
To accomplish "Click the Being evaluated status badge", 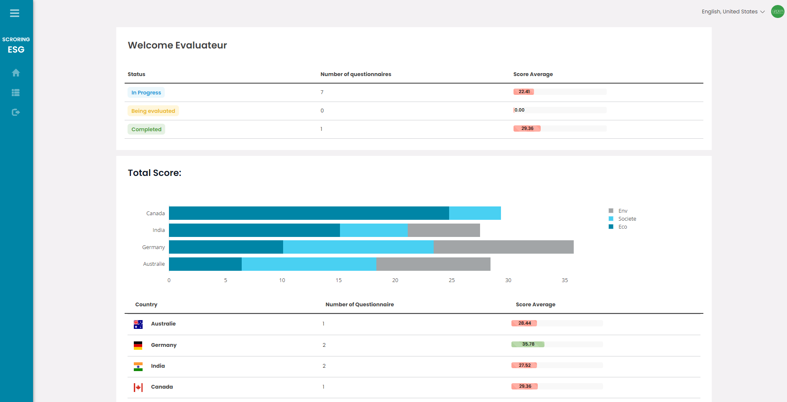I will (153, 111).
